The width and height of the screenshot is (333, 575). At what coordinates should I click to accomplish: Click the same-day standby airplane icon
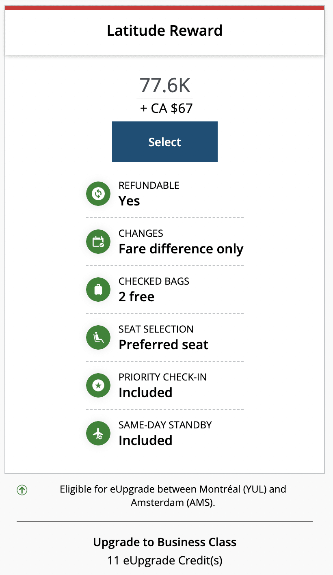click(x=98, y=433)
